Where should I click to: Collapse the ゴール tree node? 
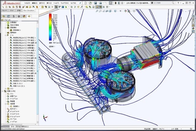6,35
